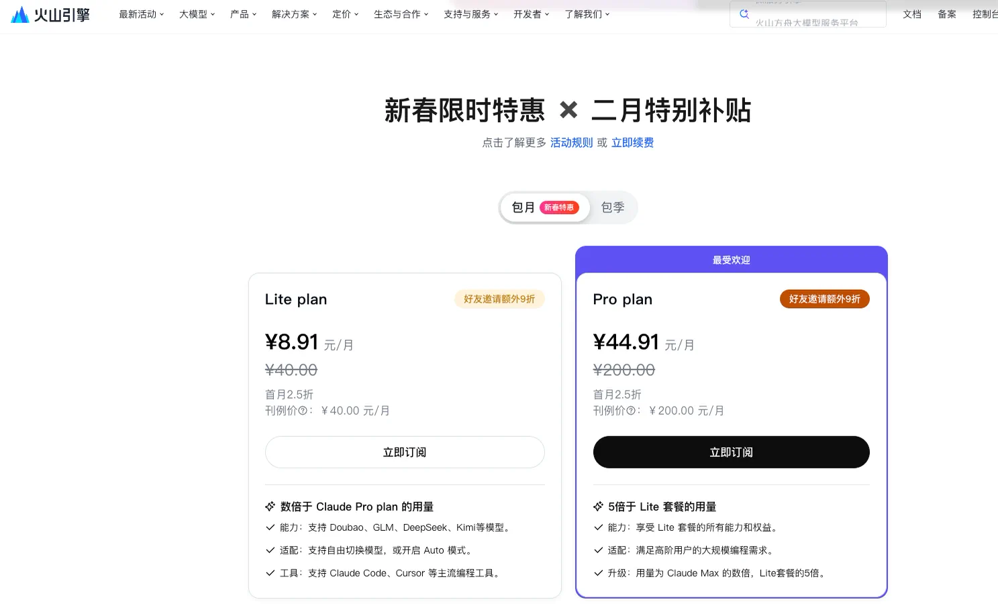This screenshot has height=616, width=998.
Task: Open the 活动规则 link
Action: [572, 142]
